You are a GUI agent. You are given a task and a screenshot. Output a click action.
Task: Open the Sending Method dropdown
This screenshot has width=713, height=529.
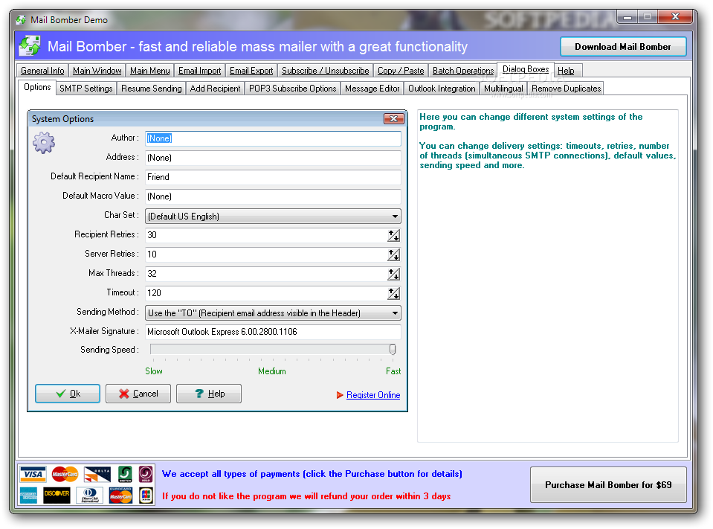coord(395,313)
